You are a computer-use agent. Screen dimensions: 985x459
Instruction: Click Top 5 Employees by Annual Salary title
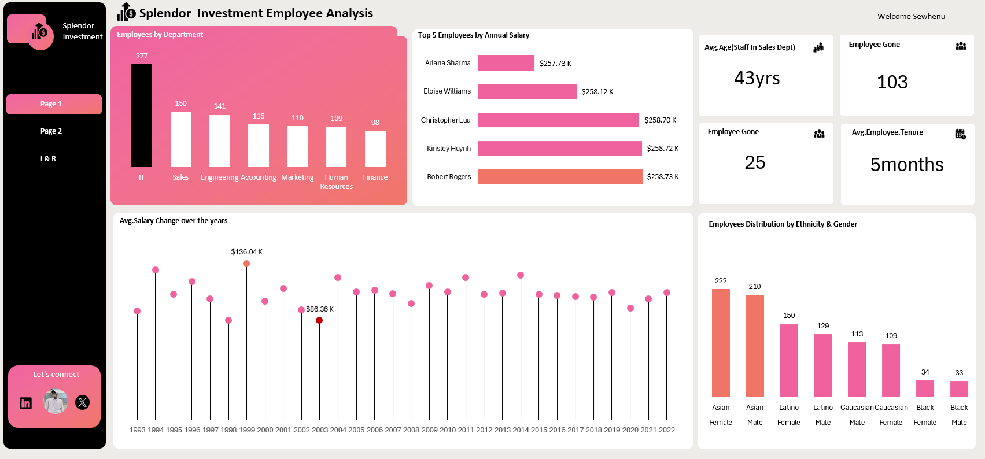(x=474, y=35)
